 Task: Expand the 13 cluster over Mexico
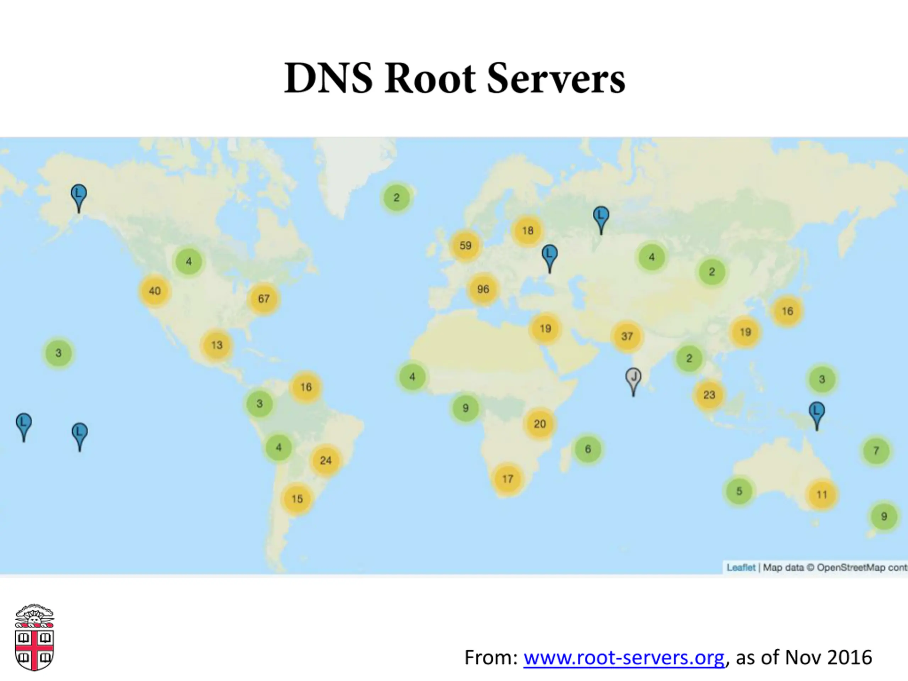(x=217, y=345)
